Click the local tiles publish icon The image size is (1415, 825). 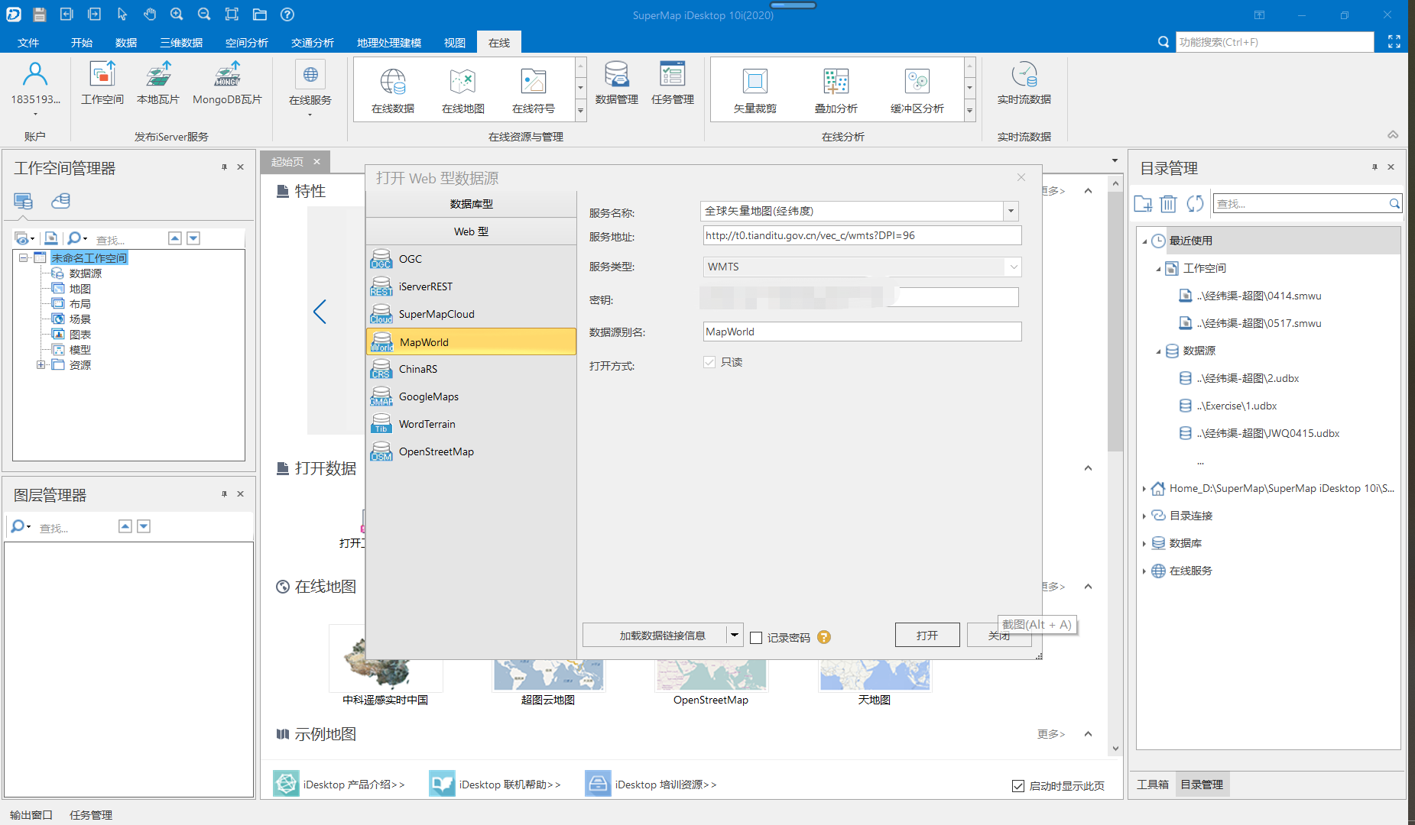point(158,74)
